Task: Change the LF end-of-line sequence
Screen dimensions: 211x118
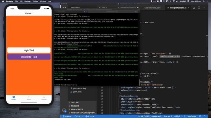Action: pos(183,116)
